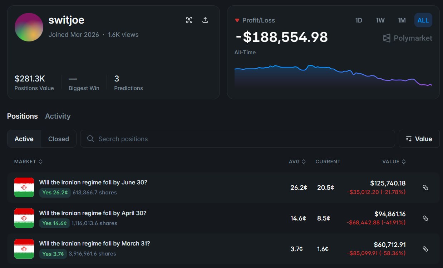The width and height of the screenshot is (443, 268).
Task: Open "Will the Iranian regime fall by April 30?"
Action: [x=93, y=213]
